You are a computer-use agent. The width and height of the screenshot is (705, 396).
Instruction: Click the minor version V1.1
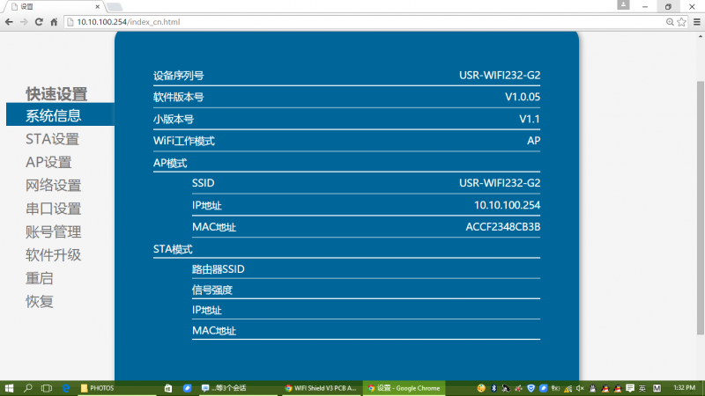click(530, 119)
